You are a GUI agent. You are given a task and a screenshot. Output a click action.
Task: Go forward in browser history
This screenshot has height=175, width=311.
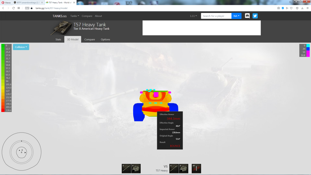coord(8,8)
